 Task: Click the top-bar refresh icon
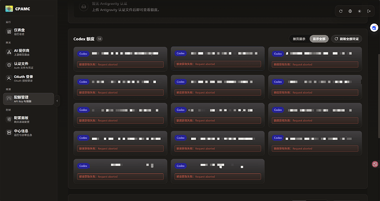click(341, 11)
